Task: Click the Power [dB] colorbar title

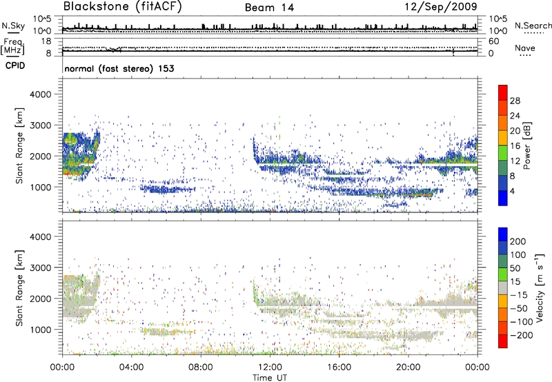Action: [527, 145]
